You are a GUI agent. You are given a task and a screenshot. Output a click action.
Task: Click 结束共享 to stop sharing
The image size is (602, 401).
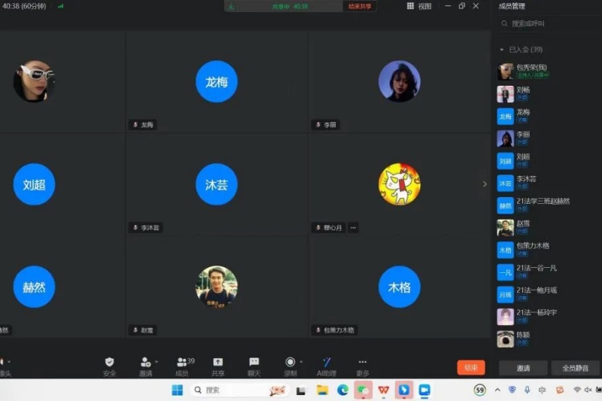point(360,6)
